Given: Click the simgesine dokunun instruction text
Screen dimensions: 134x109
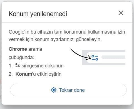Looking at the screenshot, I should (43, 66).
